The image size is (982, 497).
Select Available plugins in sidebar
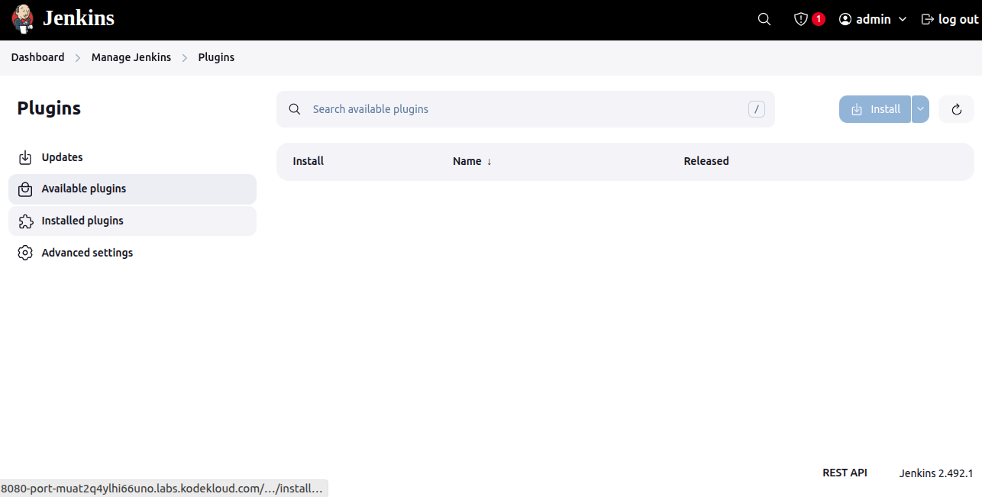click(x=132, y=189)
